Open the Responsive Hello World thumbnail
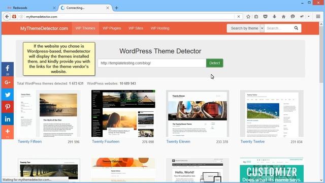This screenshot has height=183, width=325. [198, 170]
